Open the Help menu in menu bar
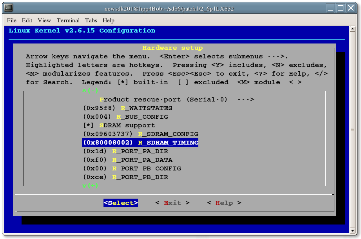This screenshot has height=239, width=361. pos(109,20)
